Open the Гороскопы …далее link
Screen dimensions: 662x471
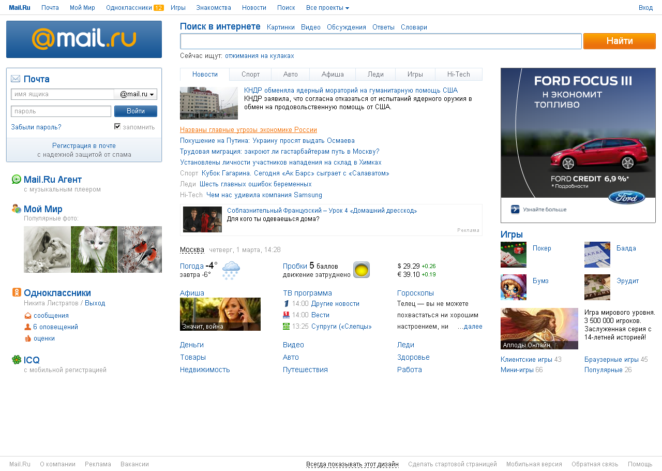click(x=470, y=327)
